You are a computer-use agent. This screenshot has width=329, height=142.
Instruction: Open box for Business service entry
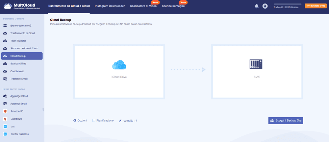[x=20, y=134]
